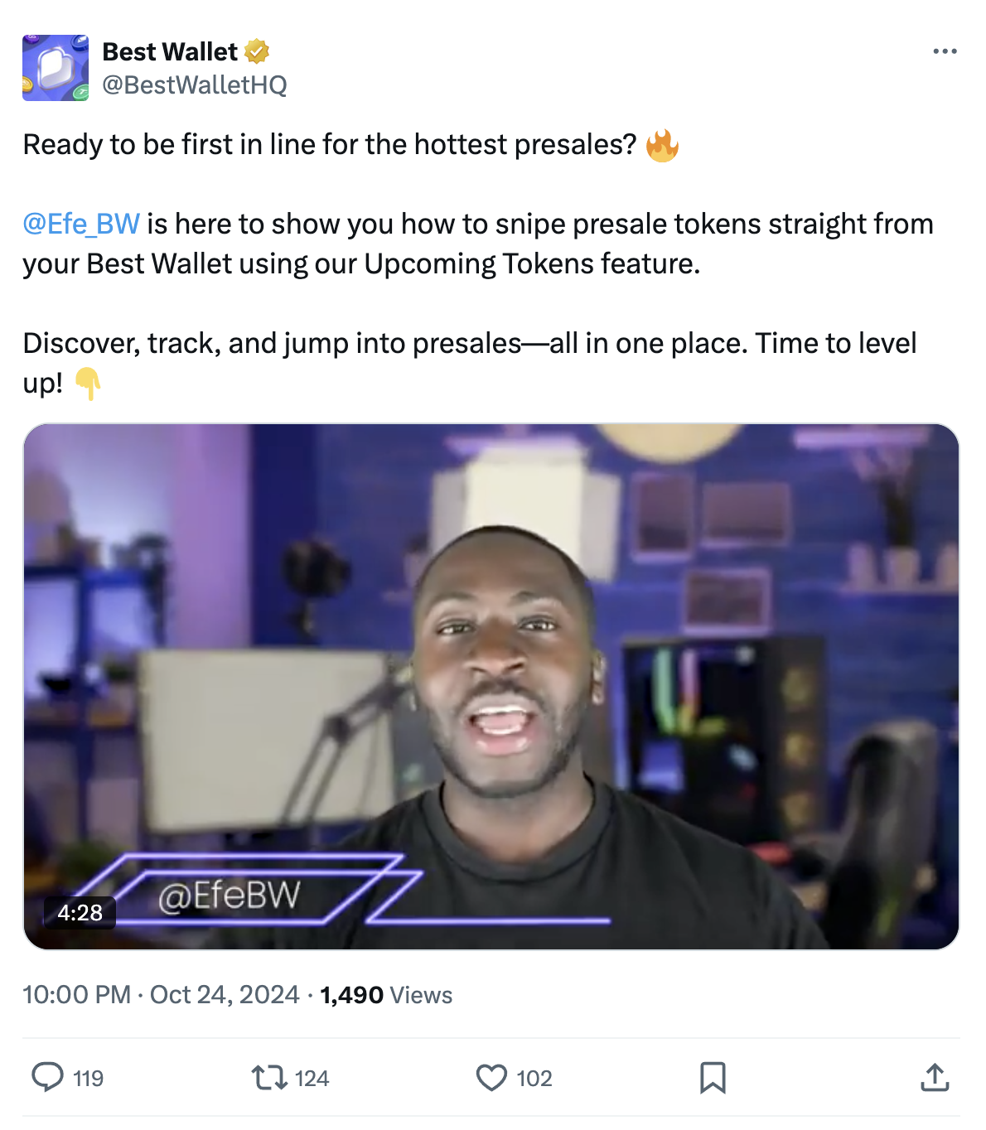This screenshot has height=1130, width=986.
Task: Open the @Efe_BW mention link
Action: click(x=81, y=224)
